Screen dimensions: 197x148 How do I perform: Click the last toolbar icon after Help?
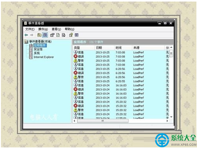click(77, 35)
